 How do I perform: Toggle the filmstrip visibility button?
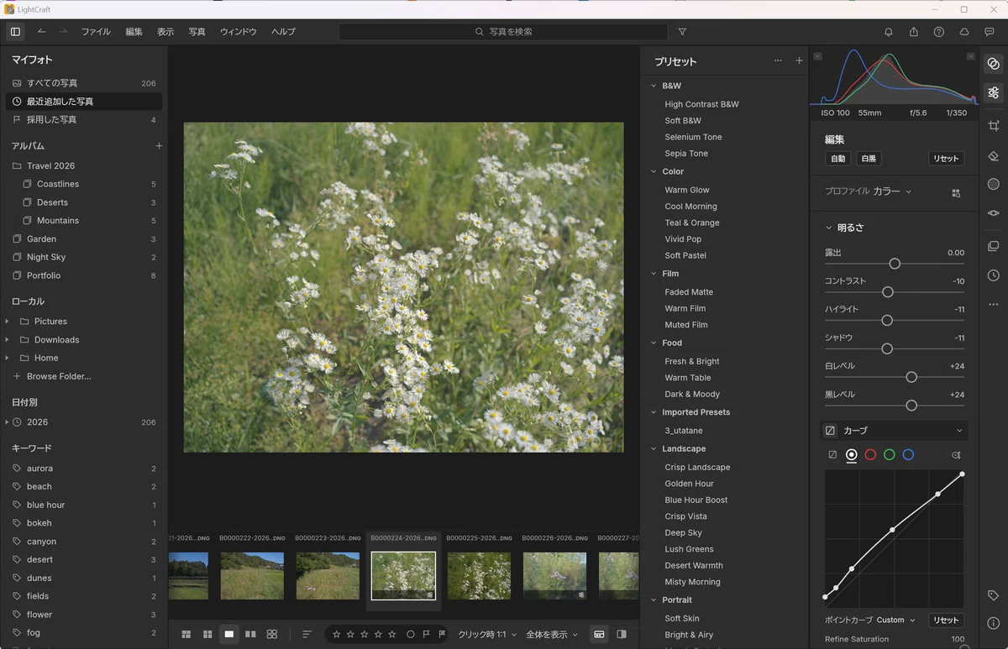click(x=599, y=634)
